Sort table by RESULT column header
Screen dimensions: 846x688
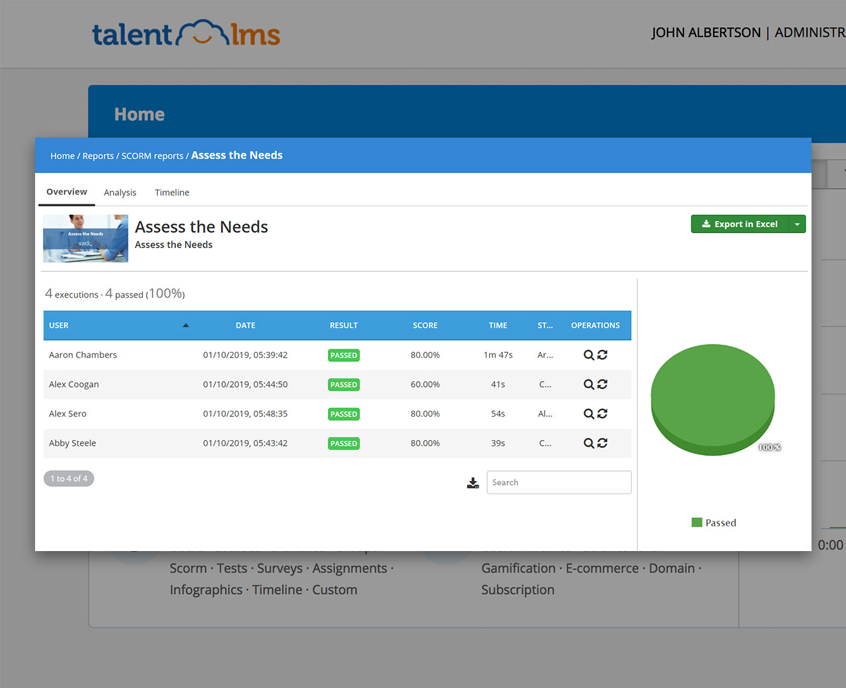pos(344,325)
